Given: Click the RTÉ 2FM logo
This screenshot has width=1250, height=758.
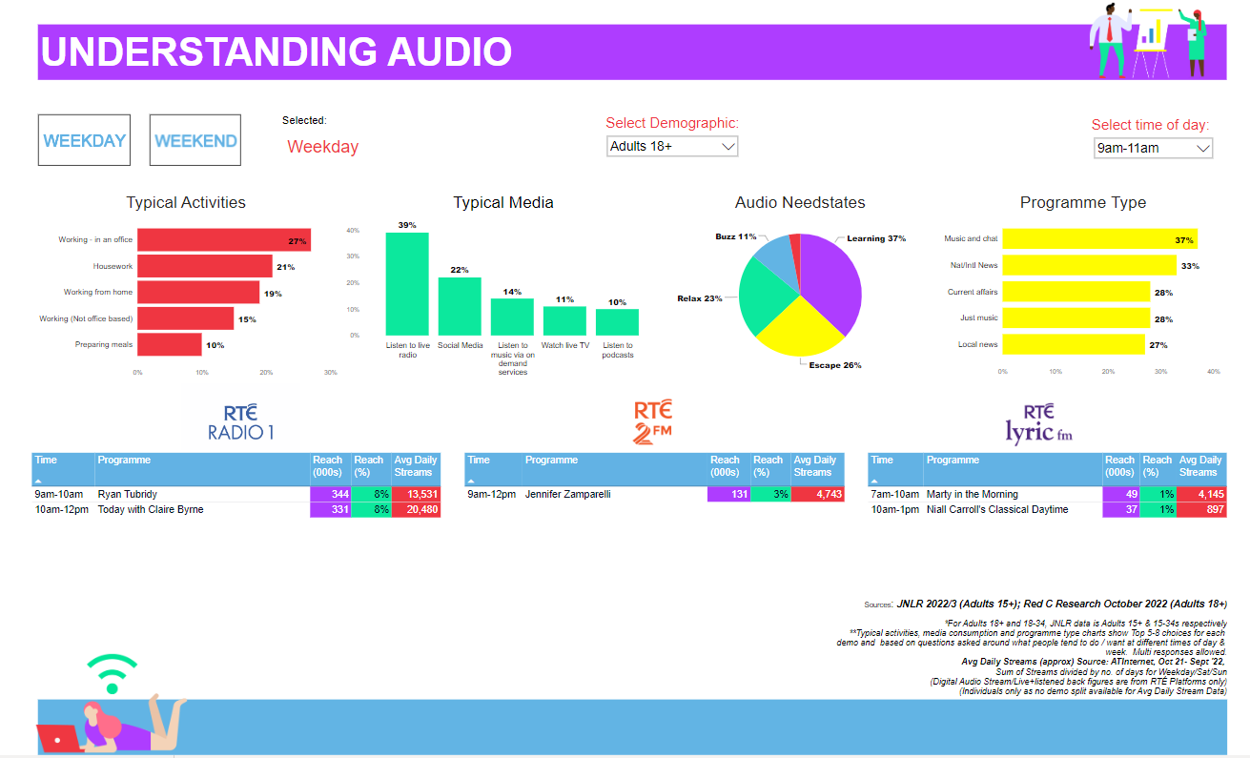Looking at the screenshot, I should 651,416.
